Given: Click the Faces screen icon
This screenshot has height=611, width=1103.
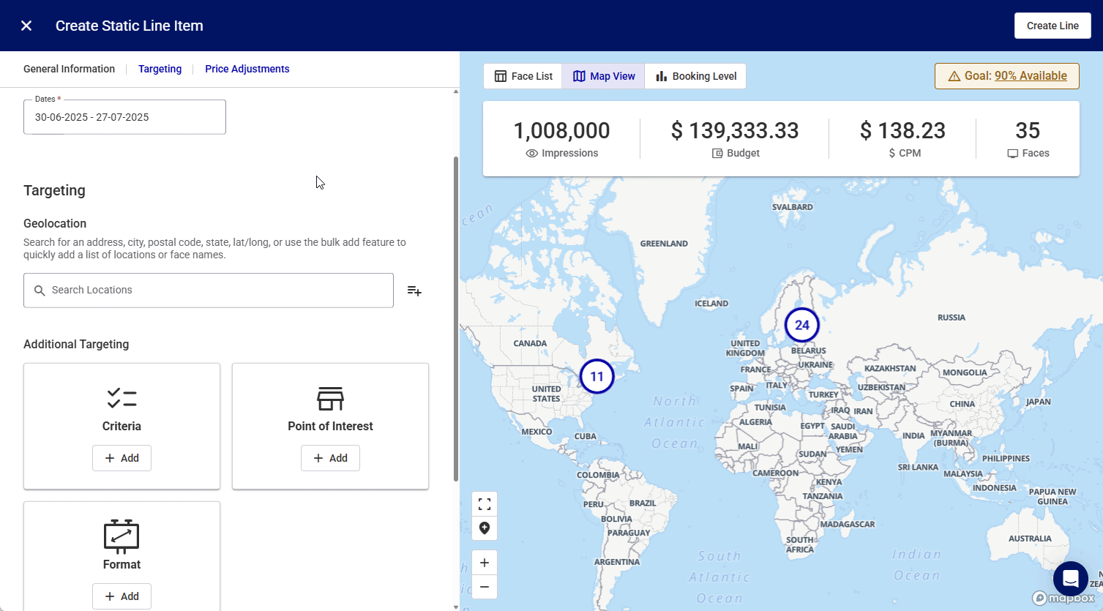Looking at the screenshot, I should tap(1013, 154).
